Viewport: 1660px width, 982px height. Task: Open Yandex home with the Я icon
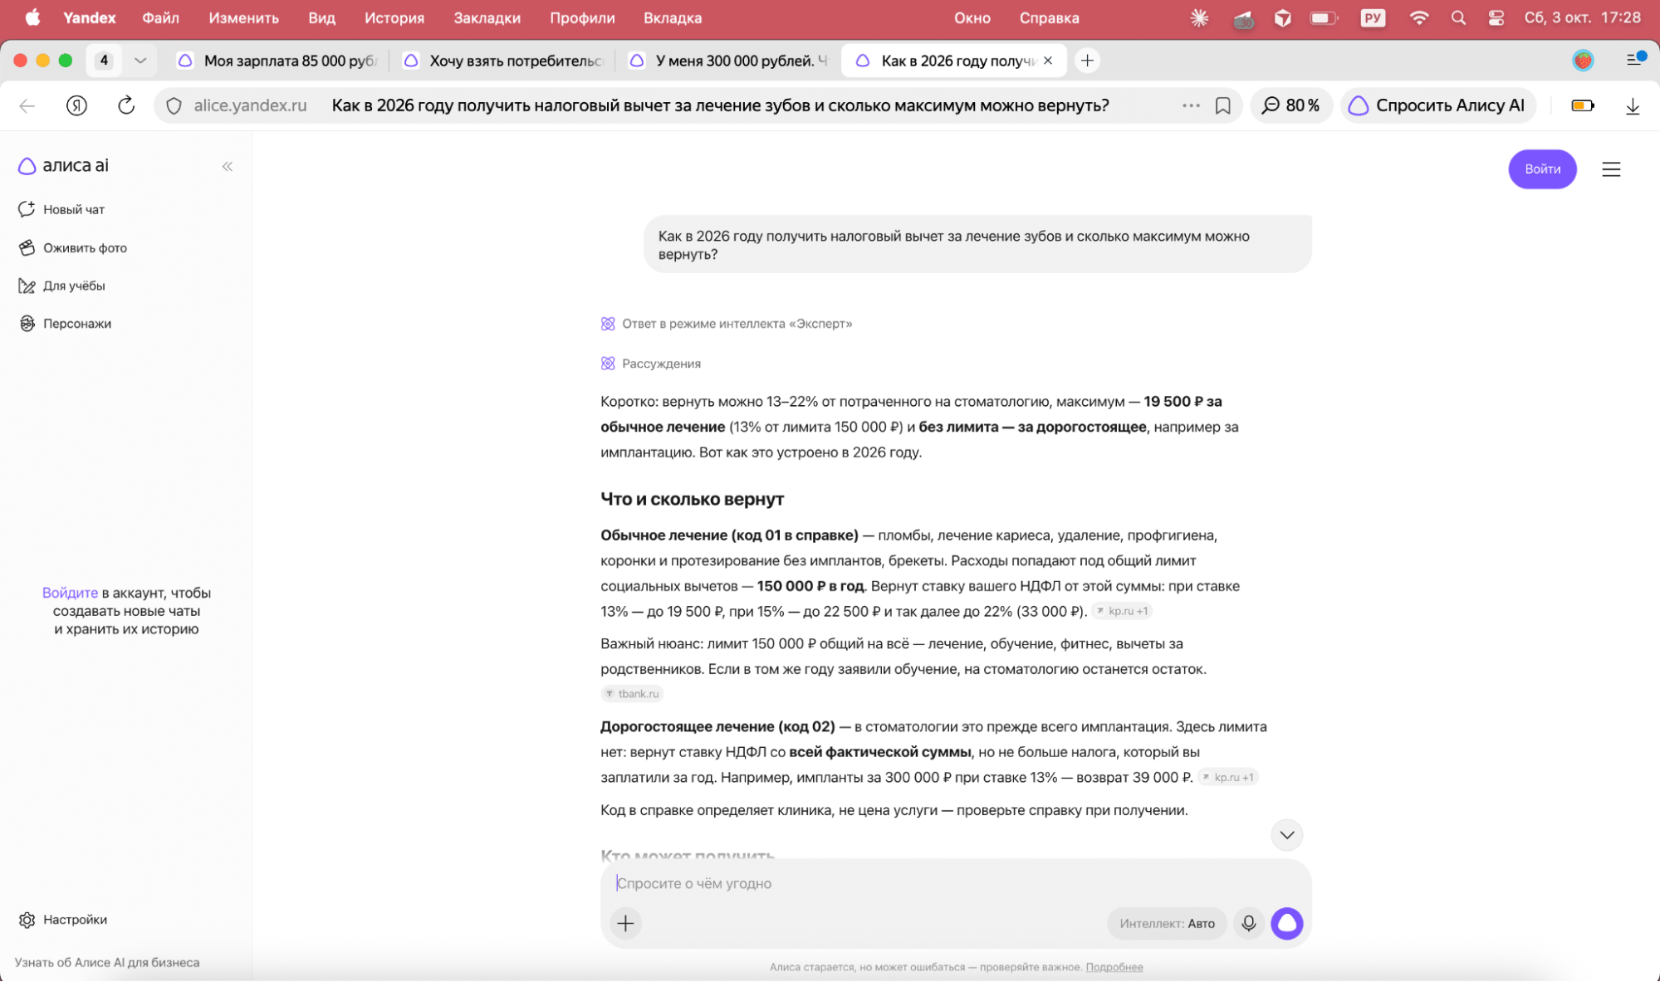pos(76,105)
